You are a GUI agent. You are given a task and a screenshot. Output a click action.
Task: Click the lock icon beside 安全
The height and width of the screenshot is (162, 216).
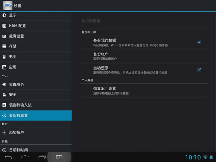[4, 95]
